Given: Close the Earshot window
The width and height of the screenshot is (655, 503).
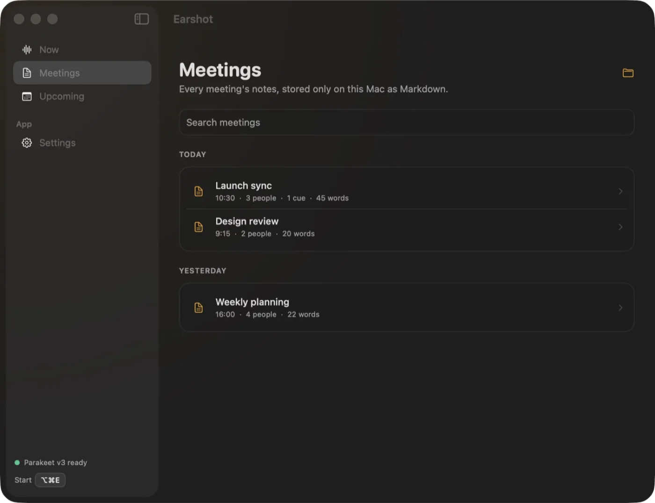Looking at the screenshot, I should (x=19, y=19).
